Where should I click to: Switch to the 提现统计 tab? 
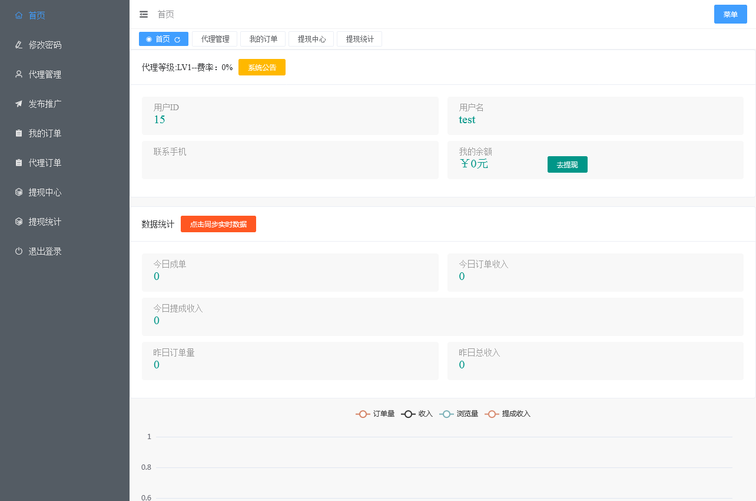(x=360, y=39)
